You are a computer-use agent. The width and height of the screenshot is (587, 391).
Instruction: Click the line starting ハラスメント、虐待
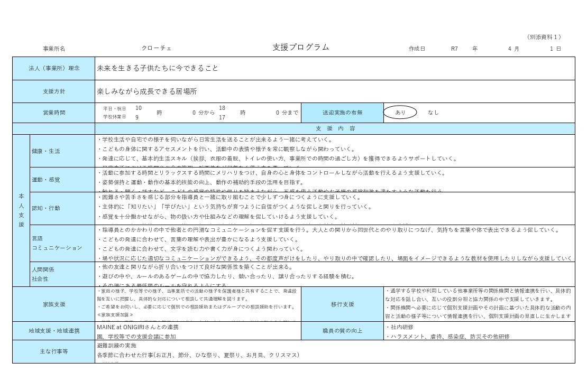tap(447, 337)
